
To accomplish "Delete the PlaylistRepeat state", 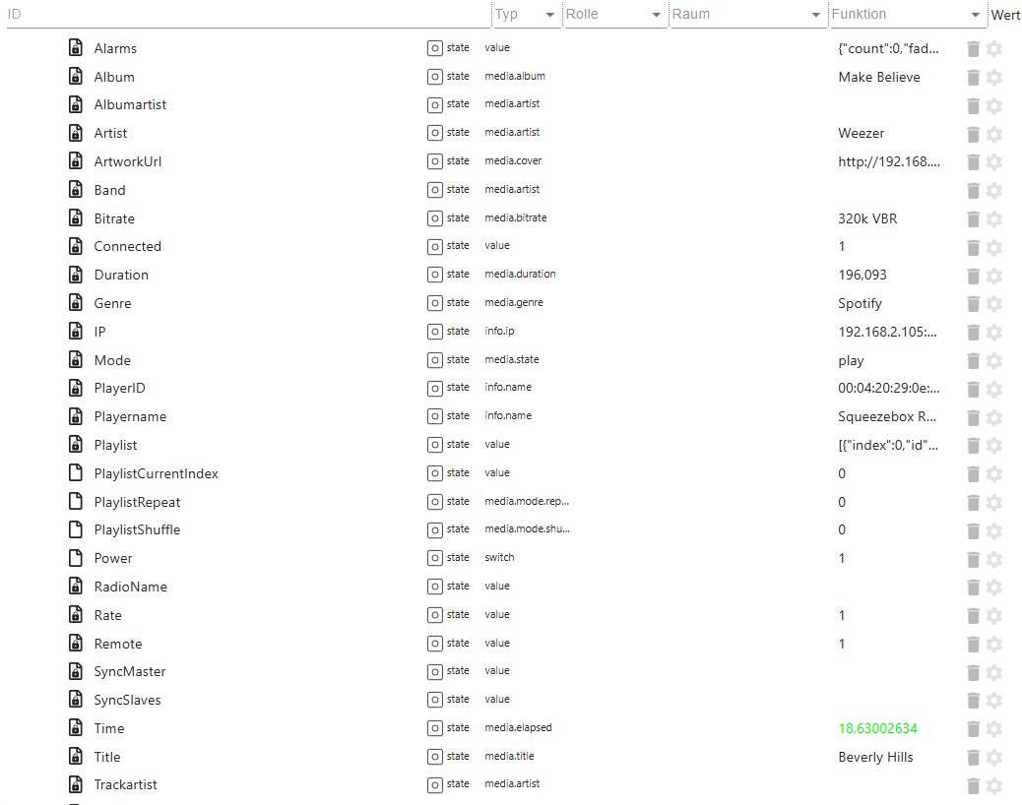I will (x=973, y=503).
